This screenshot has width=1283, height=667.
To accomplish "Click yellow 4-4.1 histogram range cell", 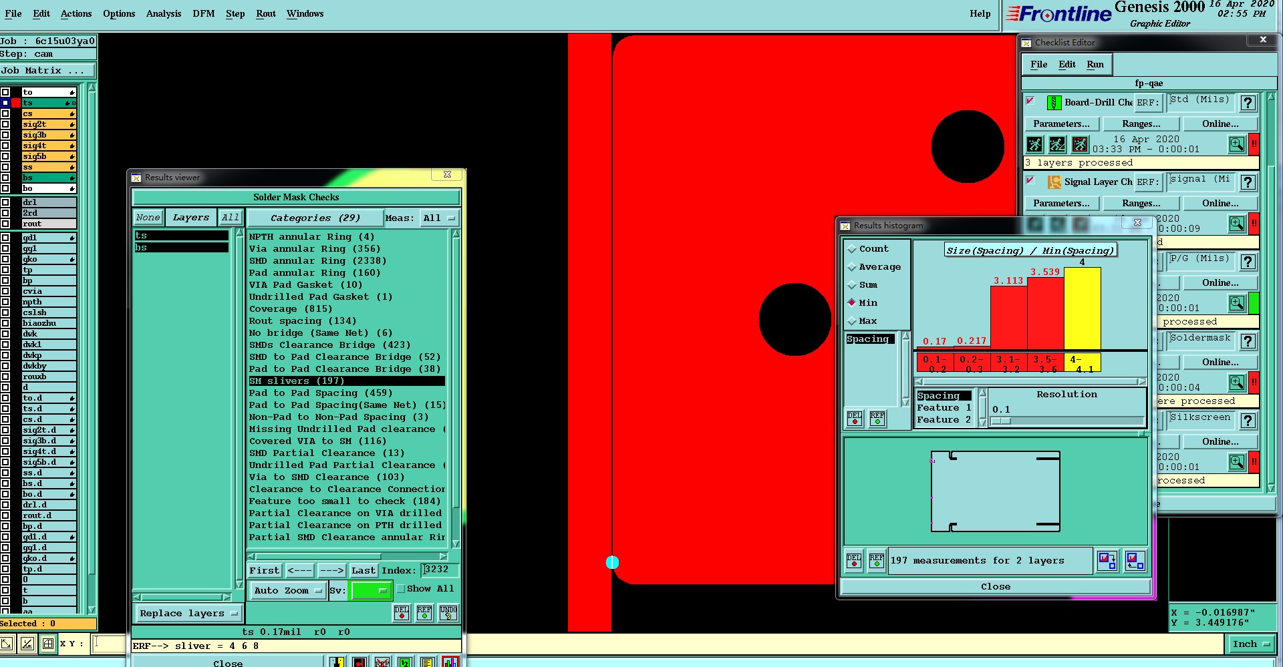I will (1083, 363).
